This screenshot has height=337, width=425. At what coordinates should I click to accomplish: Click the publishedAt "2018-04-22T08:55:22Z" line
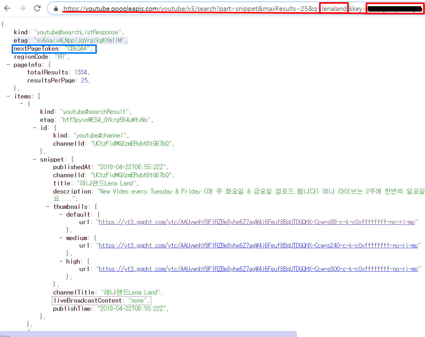(x=111, y=167)
